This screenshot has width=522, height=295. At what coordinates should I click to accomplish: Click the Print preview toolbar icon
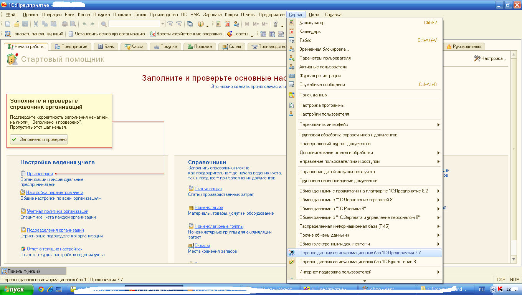pyautogui.click(x=73, y=23)
